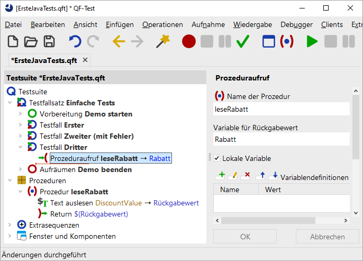Undo the last change
363x261 pixels.
[75, 41]
